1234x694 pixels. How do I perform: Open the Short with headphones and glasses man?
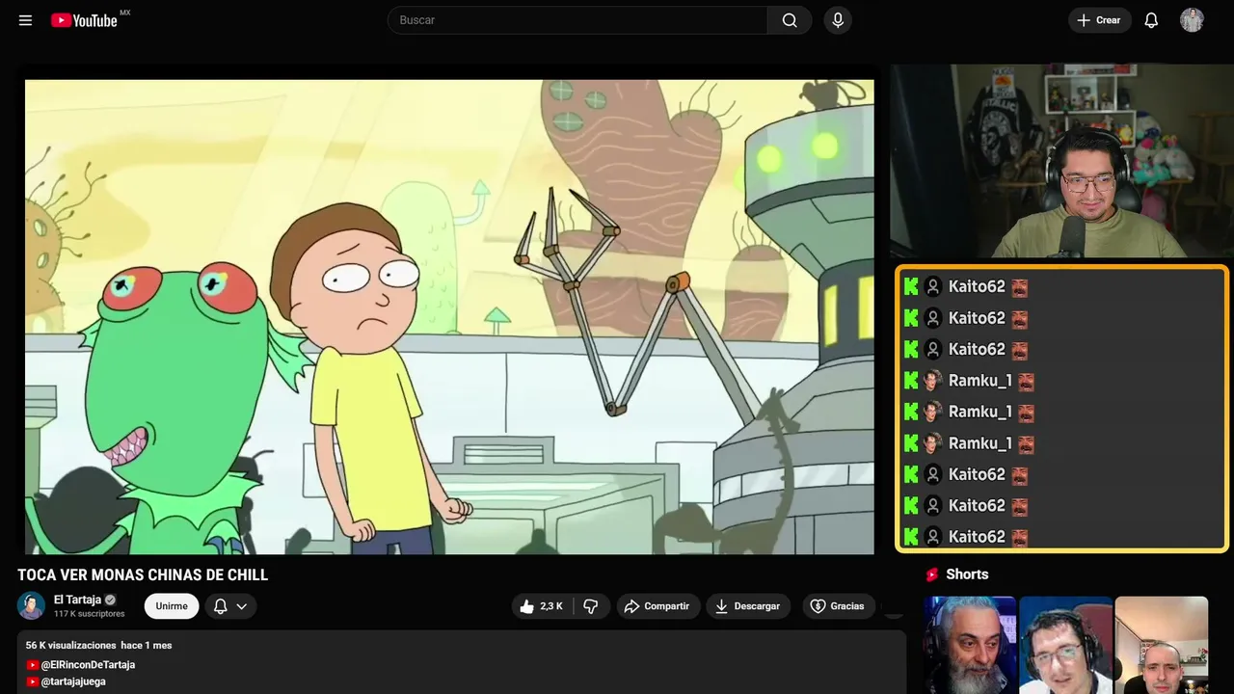pyautogui.click(x=1065, y=645)
